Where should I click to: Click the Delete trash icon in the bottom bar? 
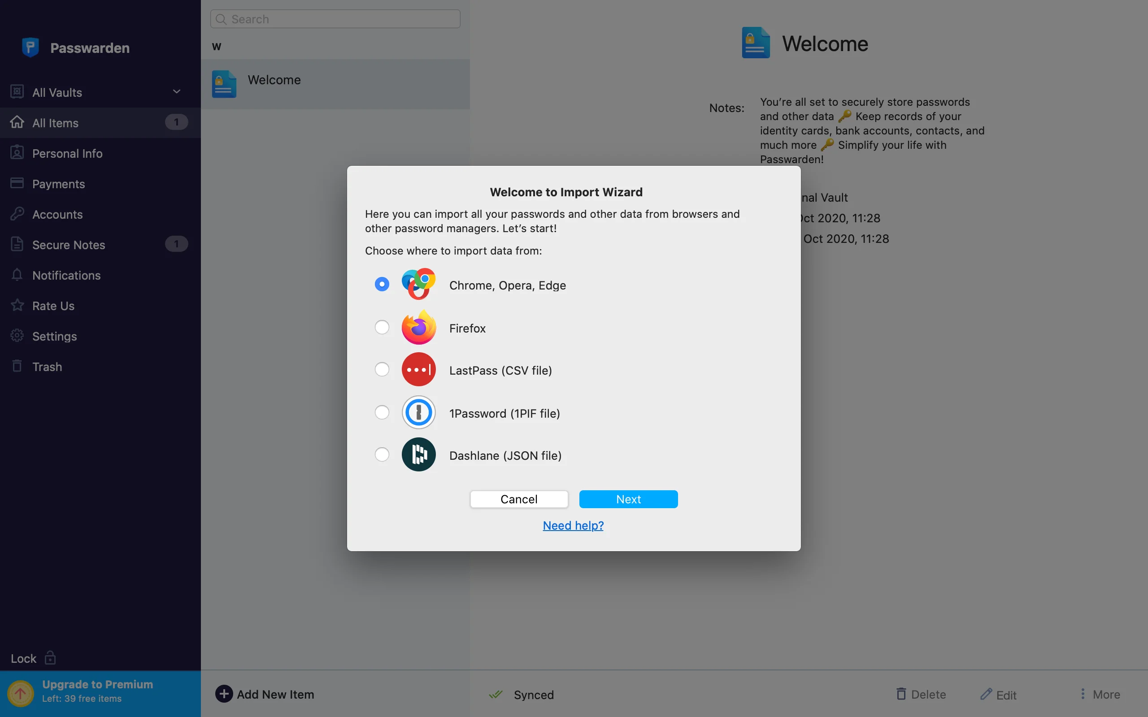tap(901, 694)
